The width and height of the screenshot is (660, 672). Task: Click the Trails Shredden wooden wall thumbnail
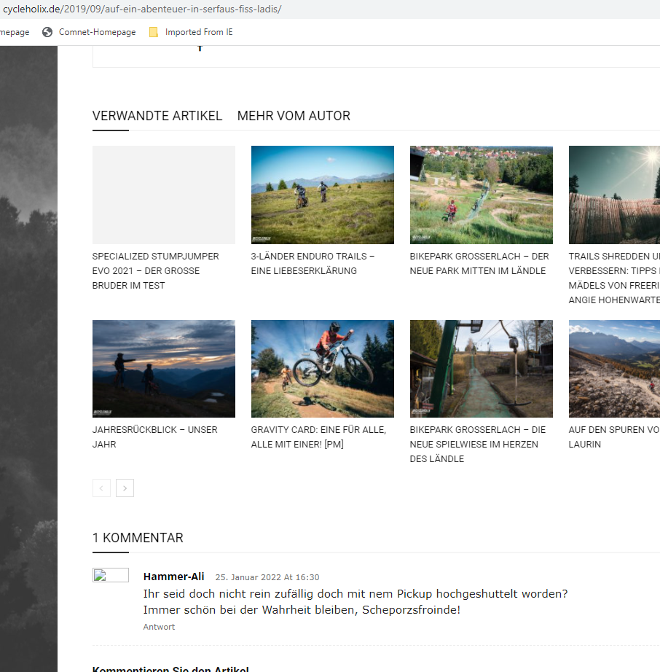point(614,195)
